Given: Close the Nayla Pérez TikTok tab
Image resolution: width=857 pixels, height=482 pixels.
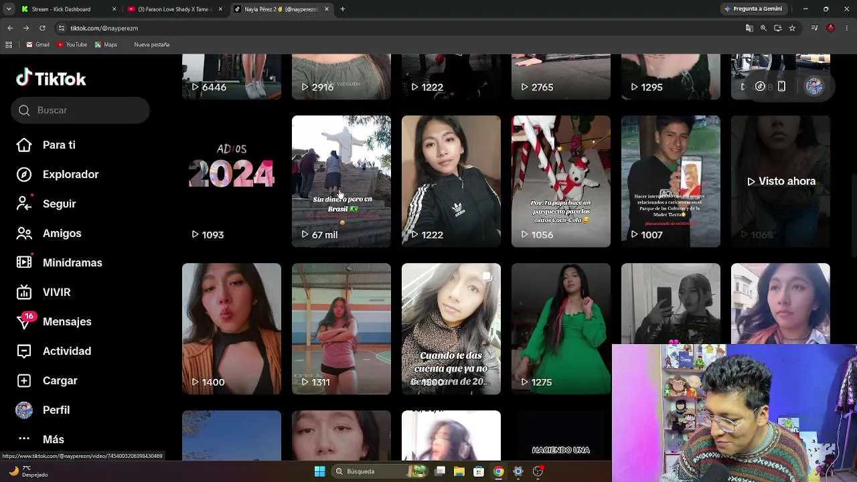Looking at the screenshot, I should click(327, 9).
